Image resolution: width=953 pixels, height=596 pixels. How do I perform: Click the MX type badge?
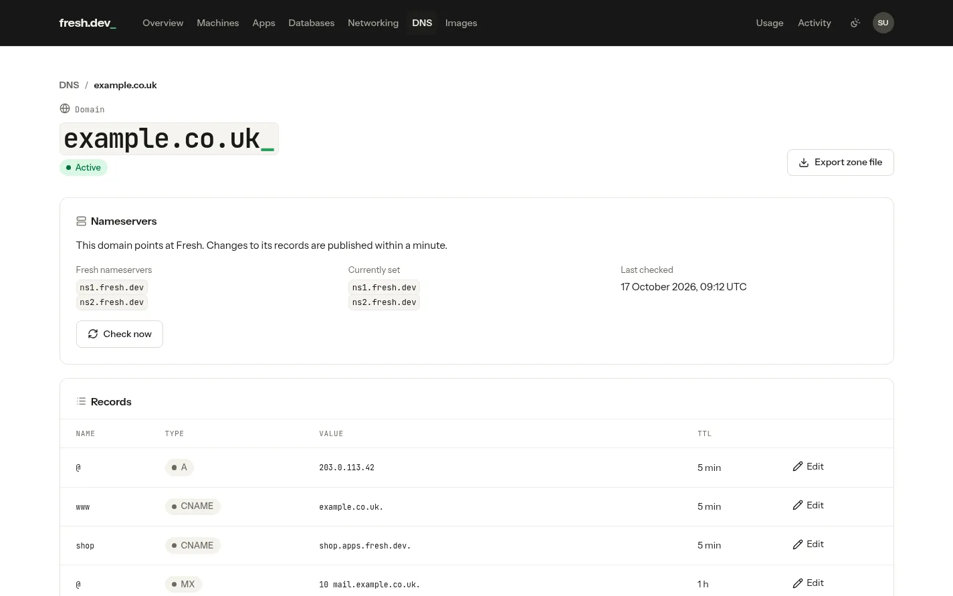pyautogui.click(x=184, y=584)
